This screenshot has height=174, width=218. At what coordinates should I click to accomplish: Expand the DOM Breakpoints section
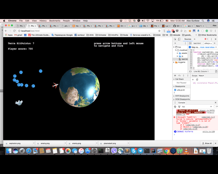click(x=174, y=99)
